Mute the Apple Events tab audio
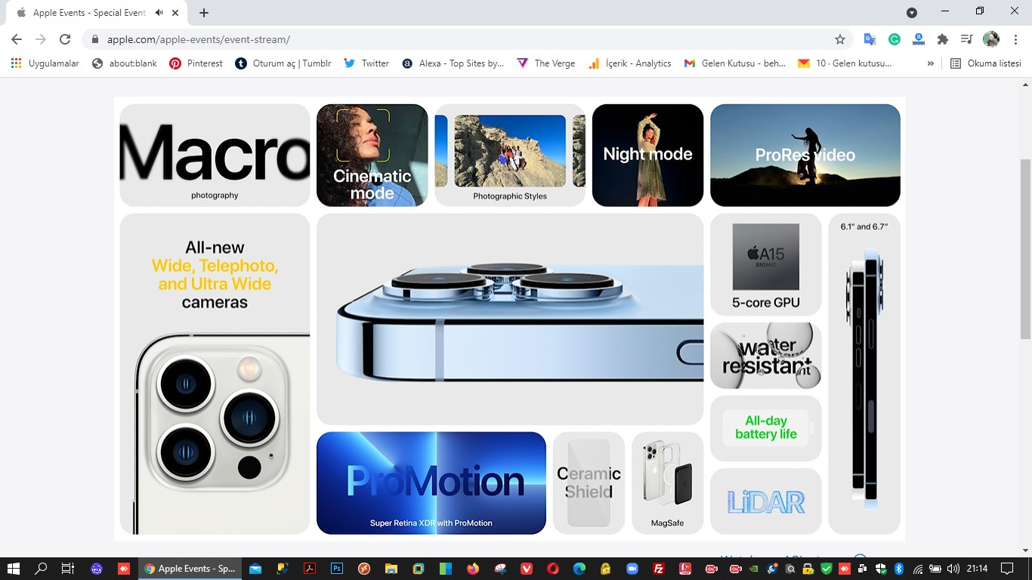The width and height of the screenshot is (1032, 580). coord(159,13)
